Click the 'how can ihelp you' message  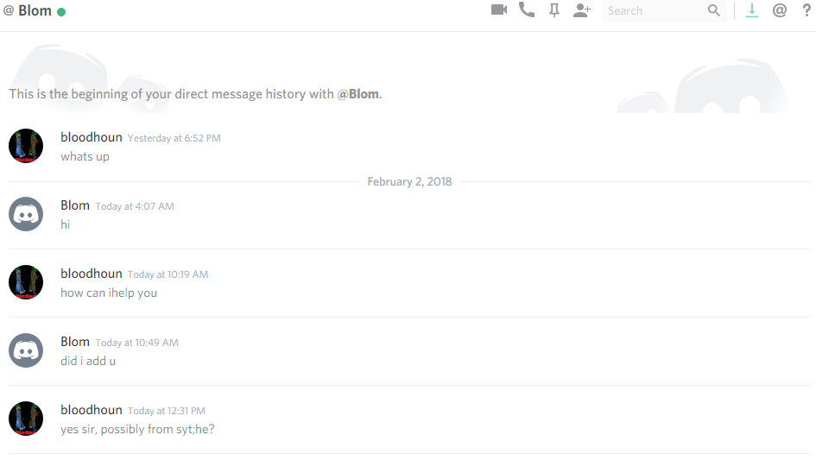click(x=109, y=293)
